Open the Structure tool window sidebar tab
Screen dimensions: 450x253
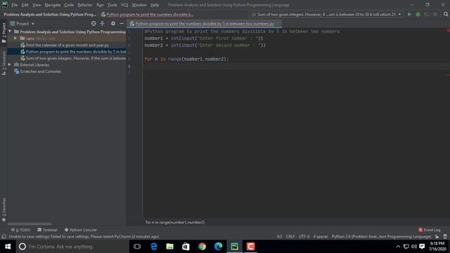(4, 63)
